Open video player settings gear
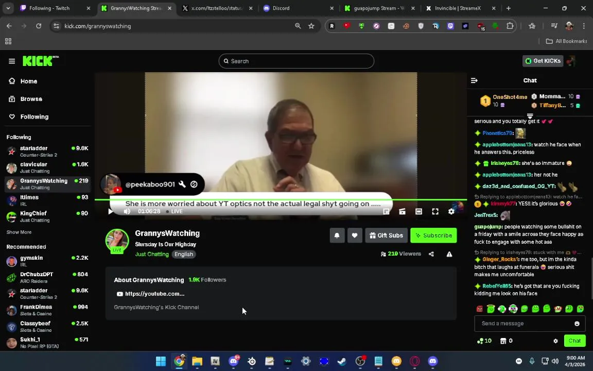 [x=451, y=211]
